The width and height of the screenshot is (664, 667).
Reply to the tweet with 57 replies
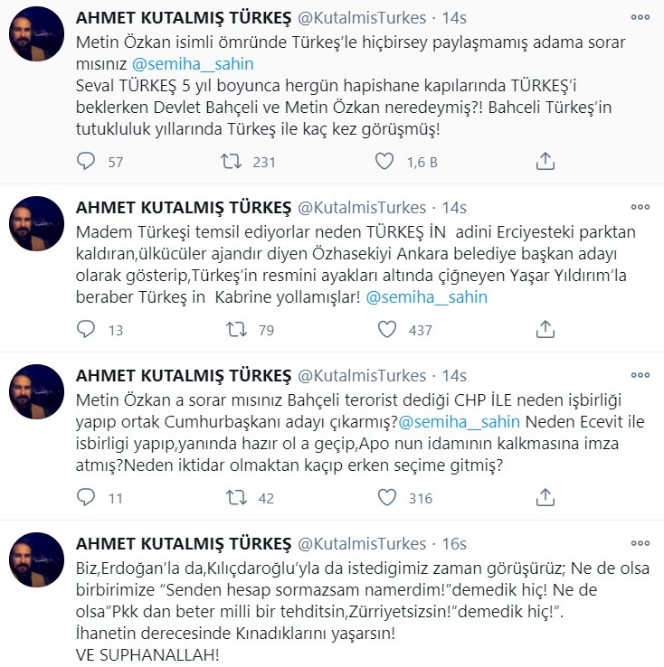[86, 161]
